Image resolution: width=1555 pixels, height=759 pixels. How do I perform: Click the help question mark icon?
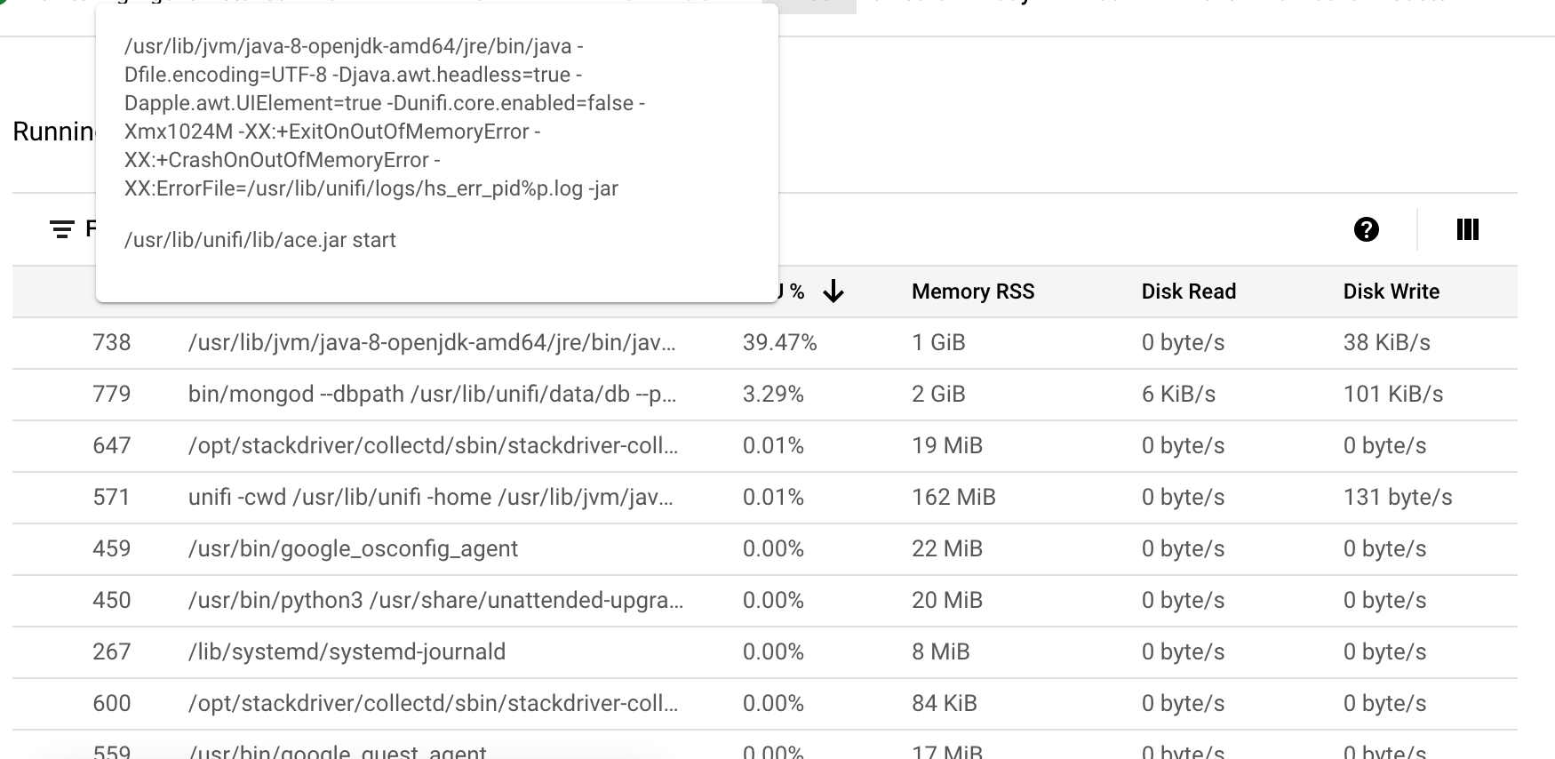click(x=1366, y=230)
